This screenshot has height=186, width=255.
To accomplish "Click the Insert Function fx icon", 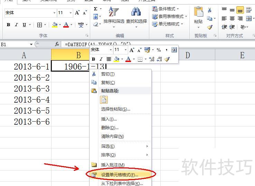I will coord(57,44).
